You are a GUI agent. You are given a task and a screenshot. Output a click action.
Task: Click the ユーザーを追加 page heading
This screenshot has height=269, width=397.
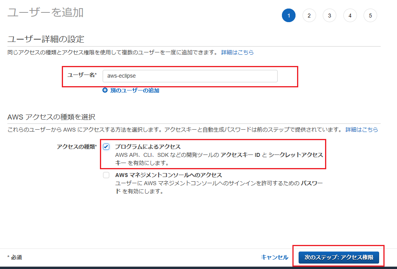(x=45, y=12)
